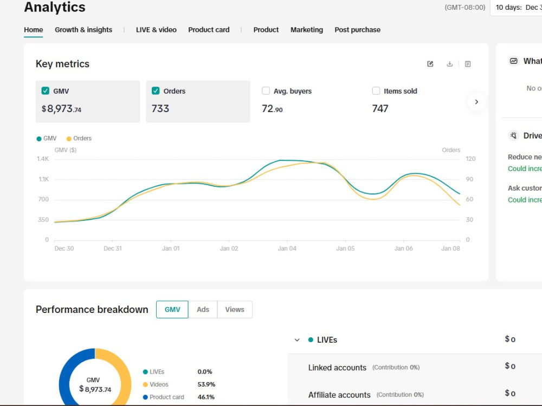Enable the Items sold checkbox

pyautogui.click(x=376, y=91)
